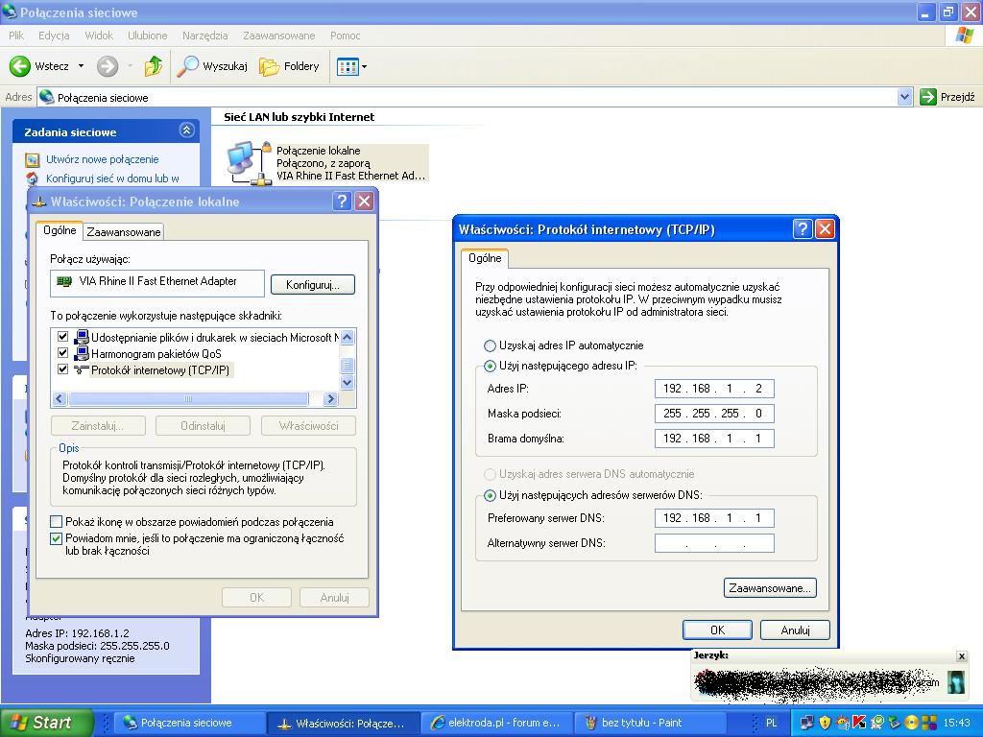The height and width of the screenshot is (737, 983).
Task: Collapse the Zadania sieciowe panel
Action: tap(187, 131)
